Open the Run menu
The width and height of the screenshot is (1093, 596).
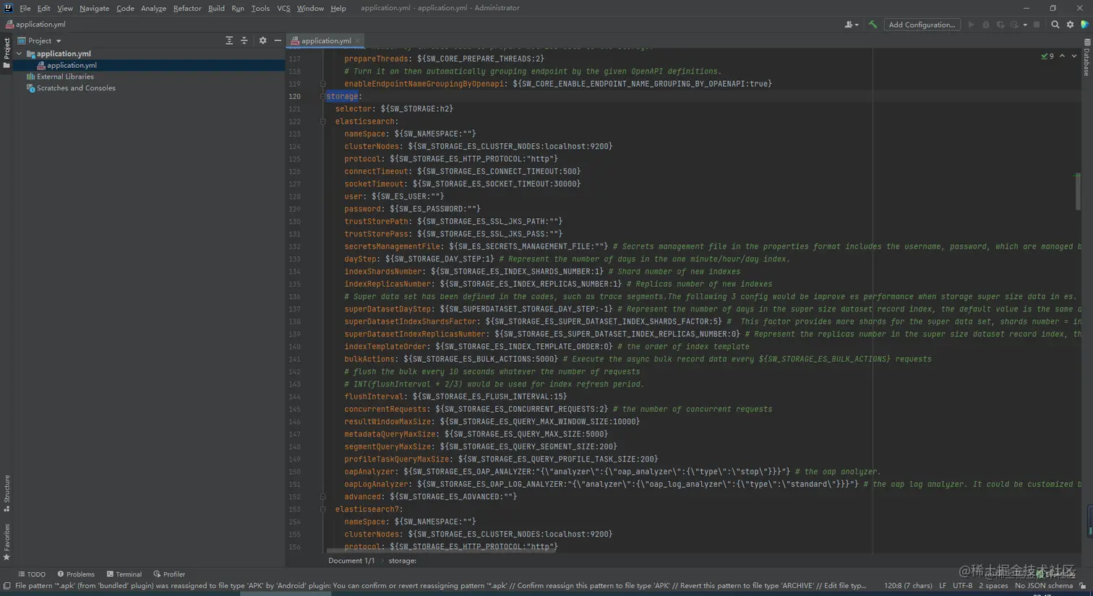pyautogui.click(x=238, y=8)
